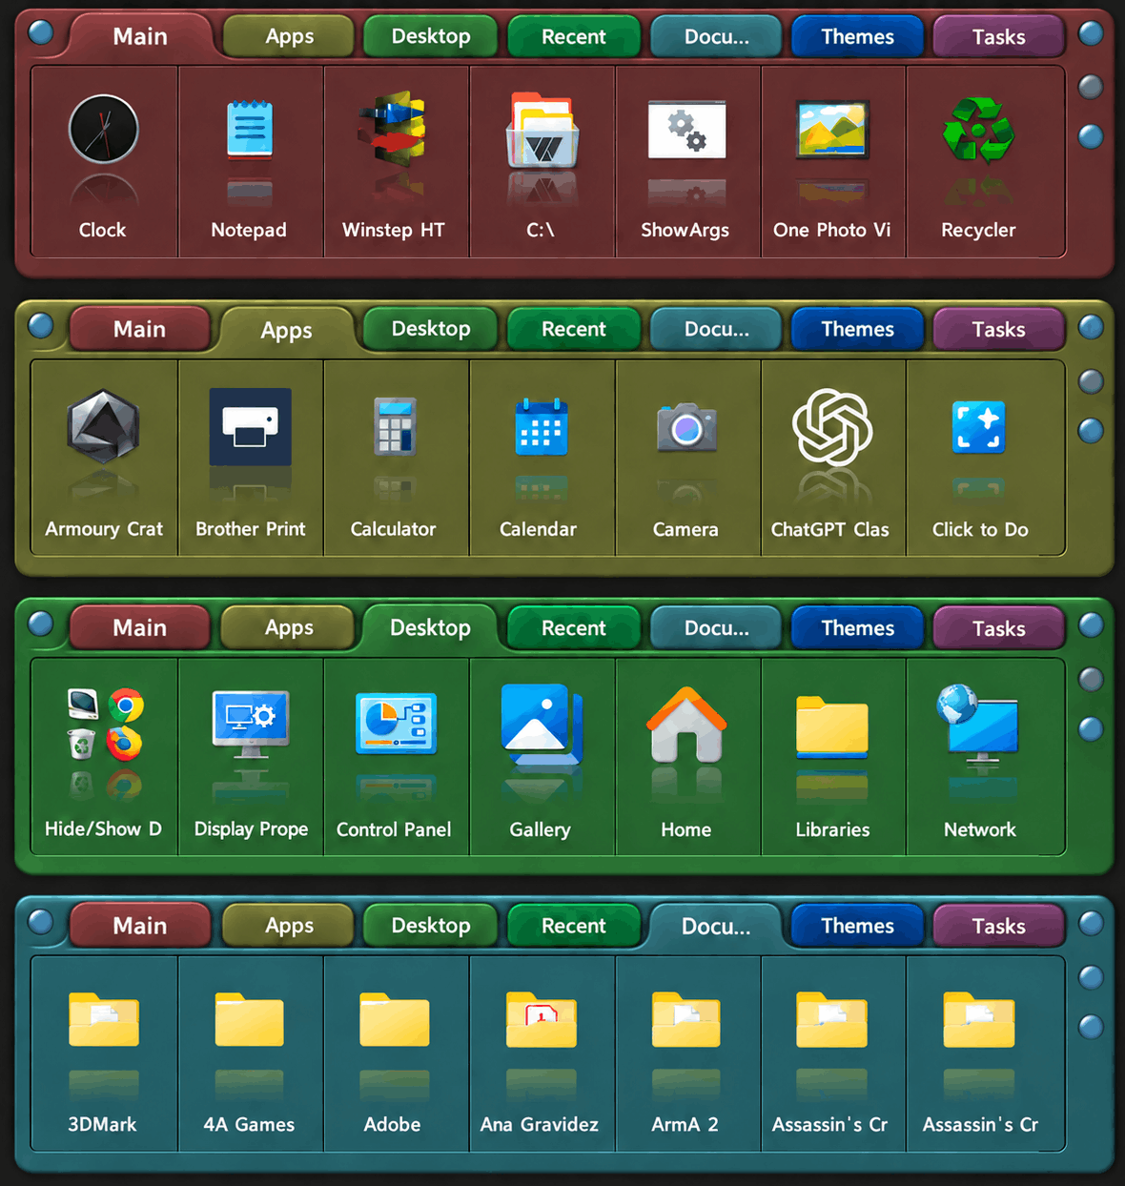
Task: Open the Adobe folder
Action: (394, 1020)
